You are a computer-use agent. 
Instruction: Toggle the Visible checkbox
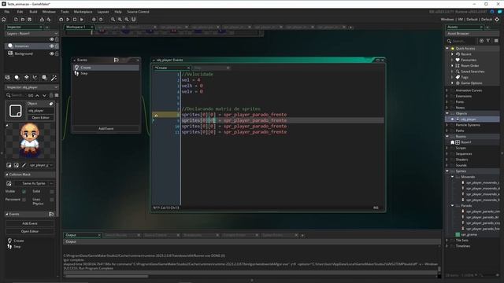pos(24,192)
